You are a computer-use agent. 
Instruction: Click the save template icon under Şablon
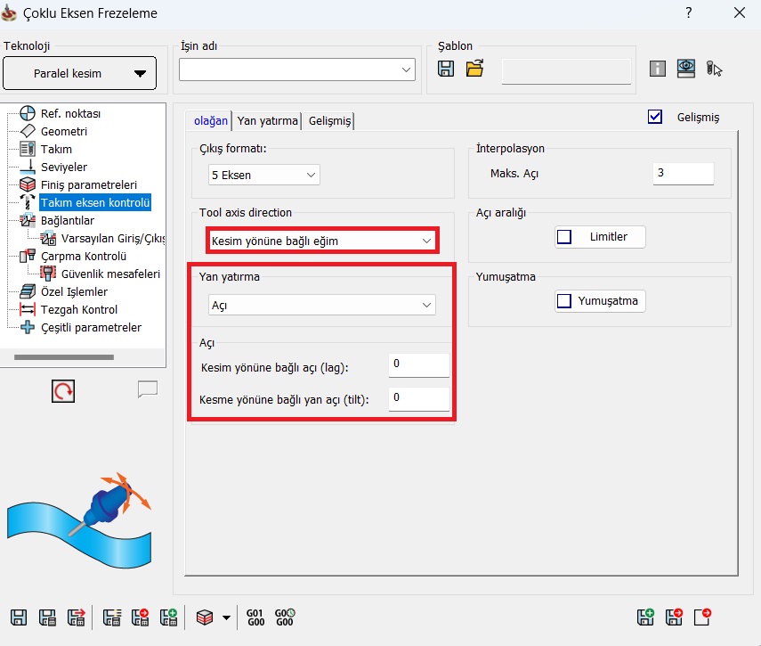[x=447, y=69]
